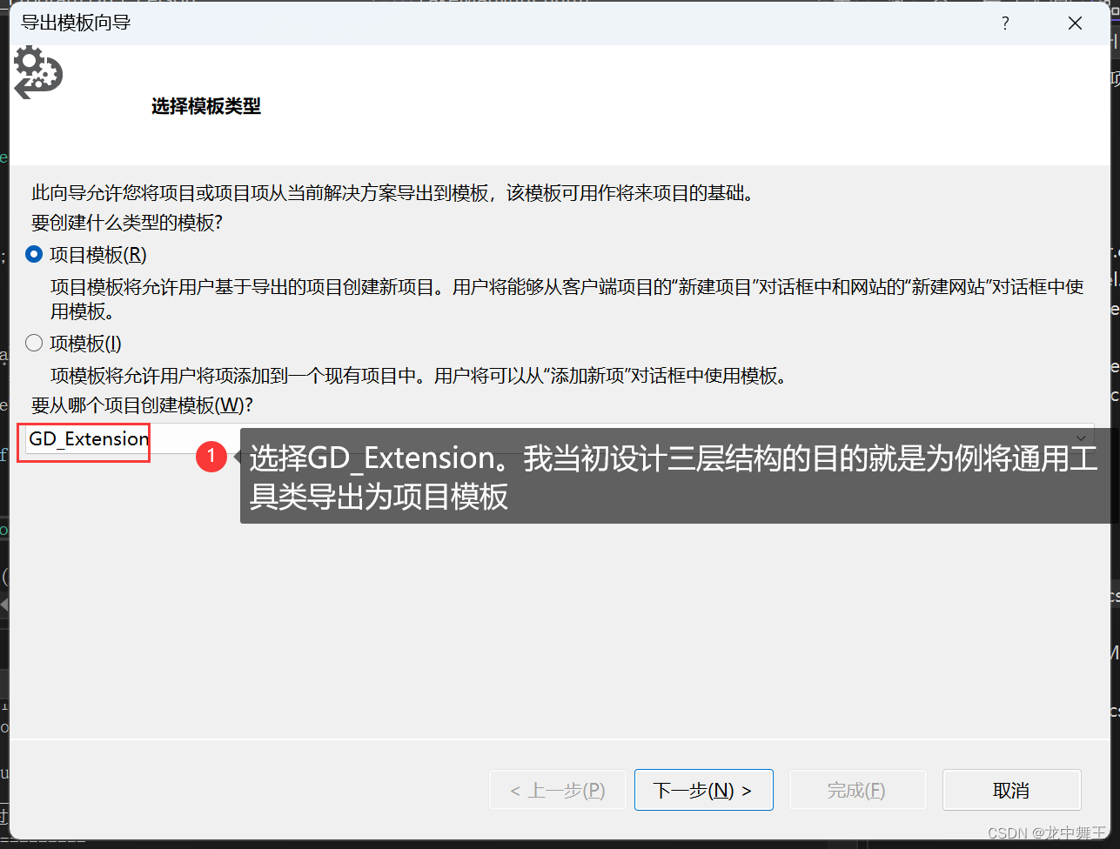Click the dropdown arrow of project combo box
Screen dimensions: 1120x849
(1081, 438)
